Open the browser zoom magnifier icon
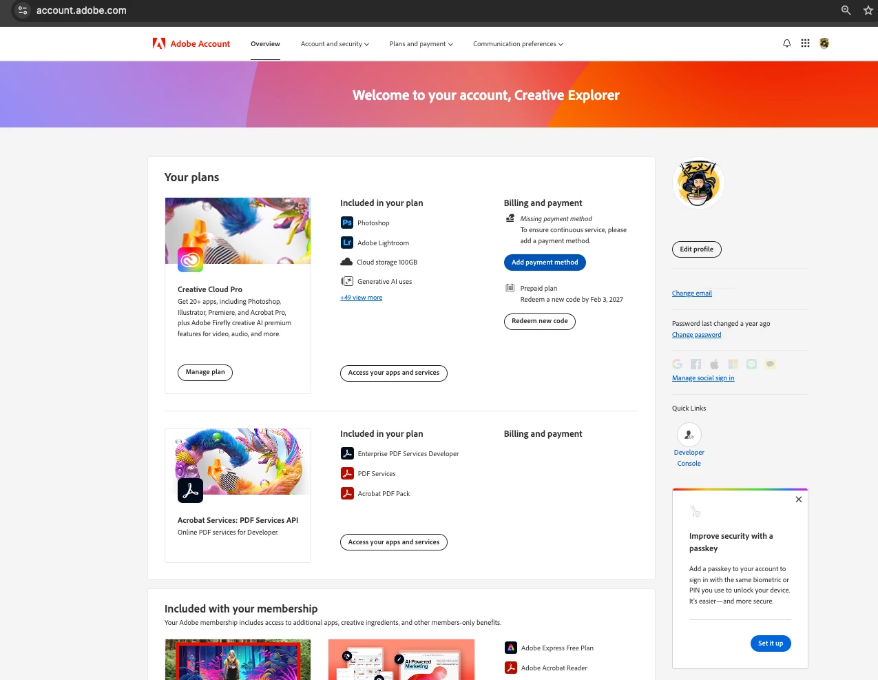This screenshot has height=680, width=878. (846, 10)
